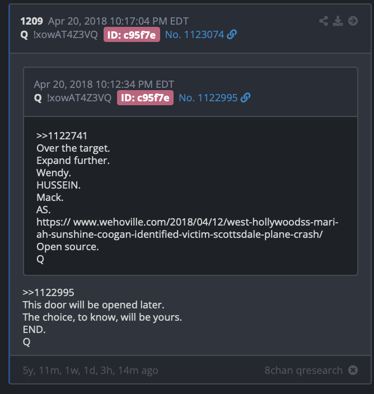This screenshot has width=374, height=394.
Task: Click the relative time ago text
Action: point(91,370)
